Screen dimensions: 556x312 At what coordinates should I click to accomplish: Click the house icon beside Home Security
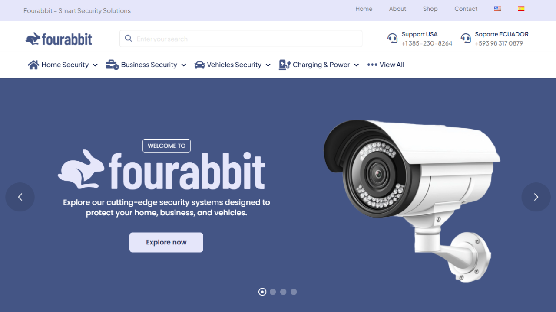tap(33, 65)
